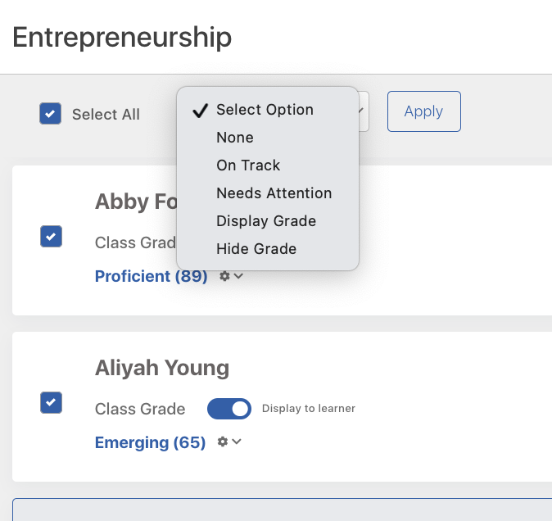Uncheck Abby's student checkbox
552x521 pixels.
pos(51,236)
